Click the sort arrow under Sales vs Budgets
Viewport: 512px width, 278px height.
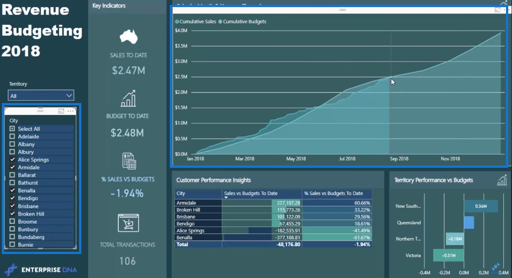[226, 197]
